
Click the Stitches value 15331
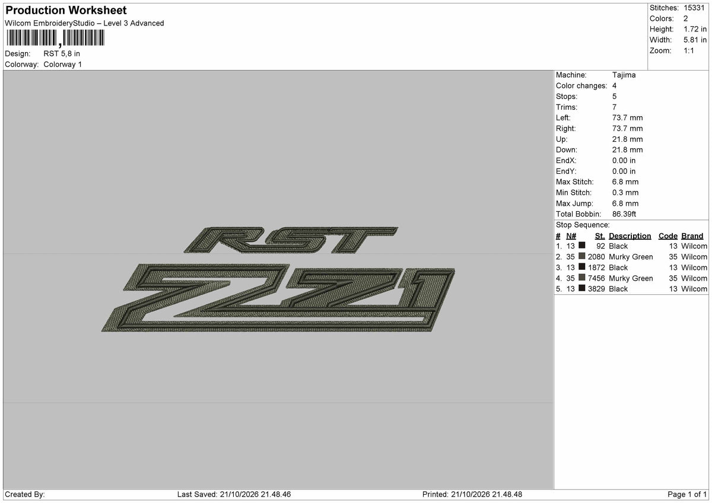(x=695, y=8)
